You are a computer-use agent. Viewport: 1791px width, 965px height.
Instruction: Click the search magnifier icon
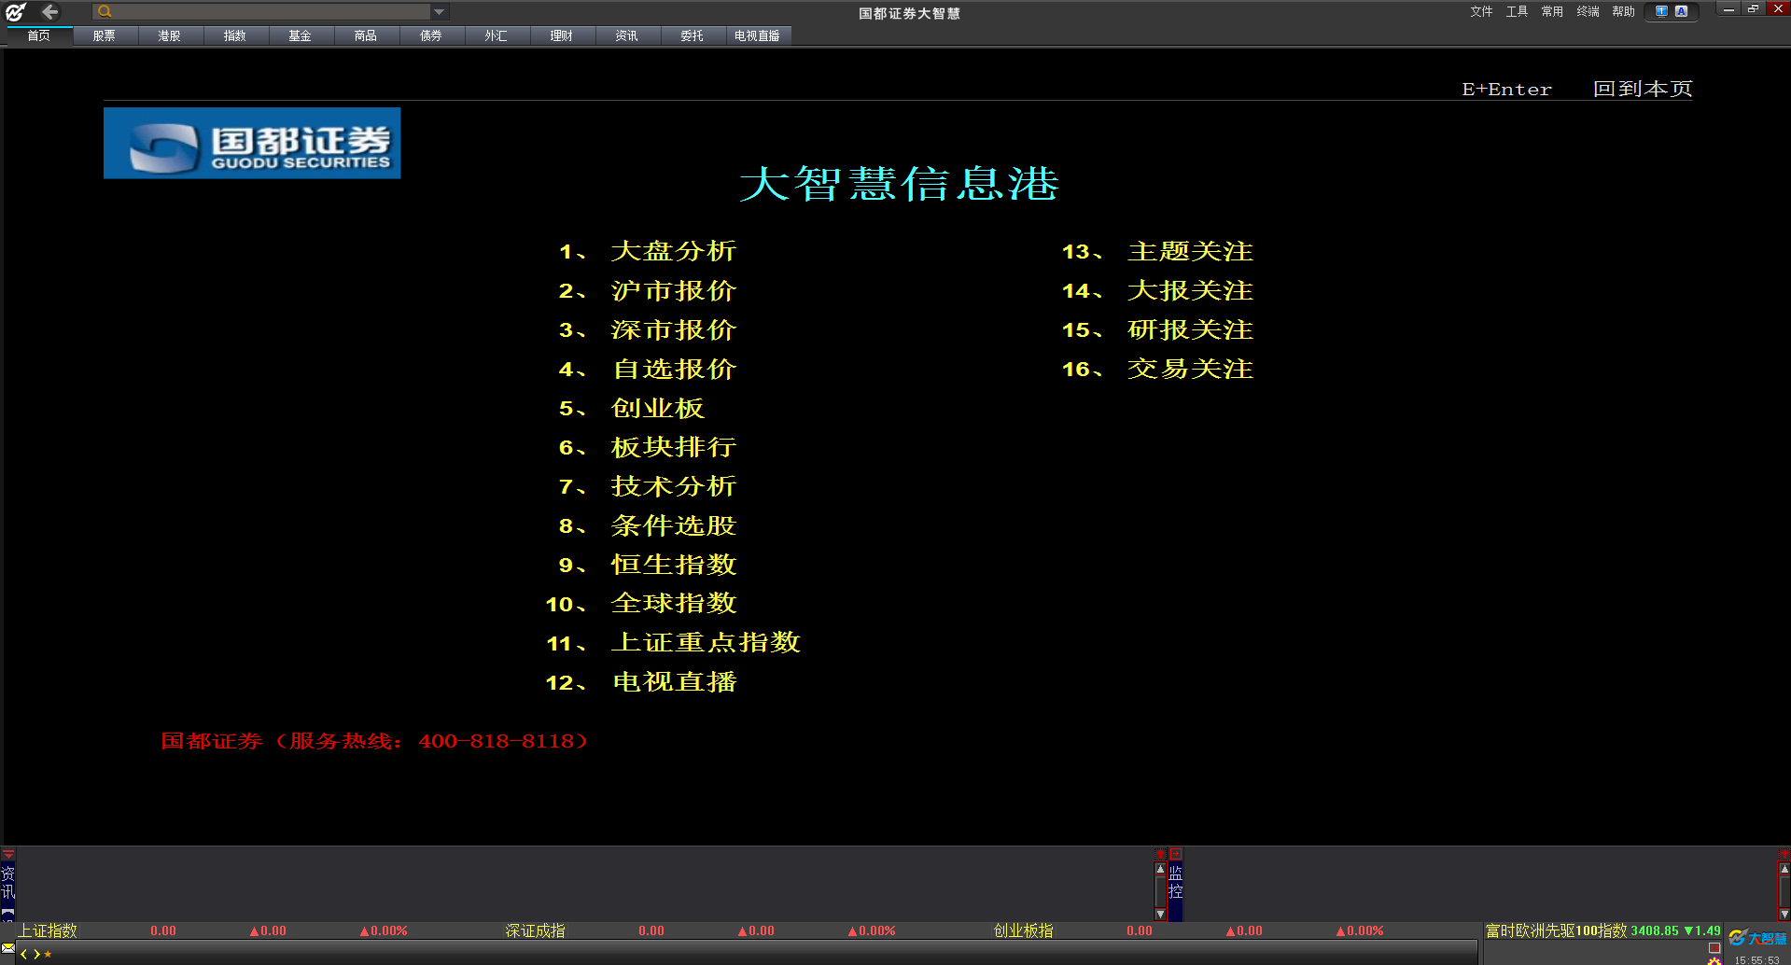pos(105,11)
